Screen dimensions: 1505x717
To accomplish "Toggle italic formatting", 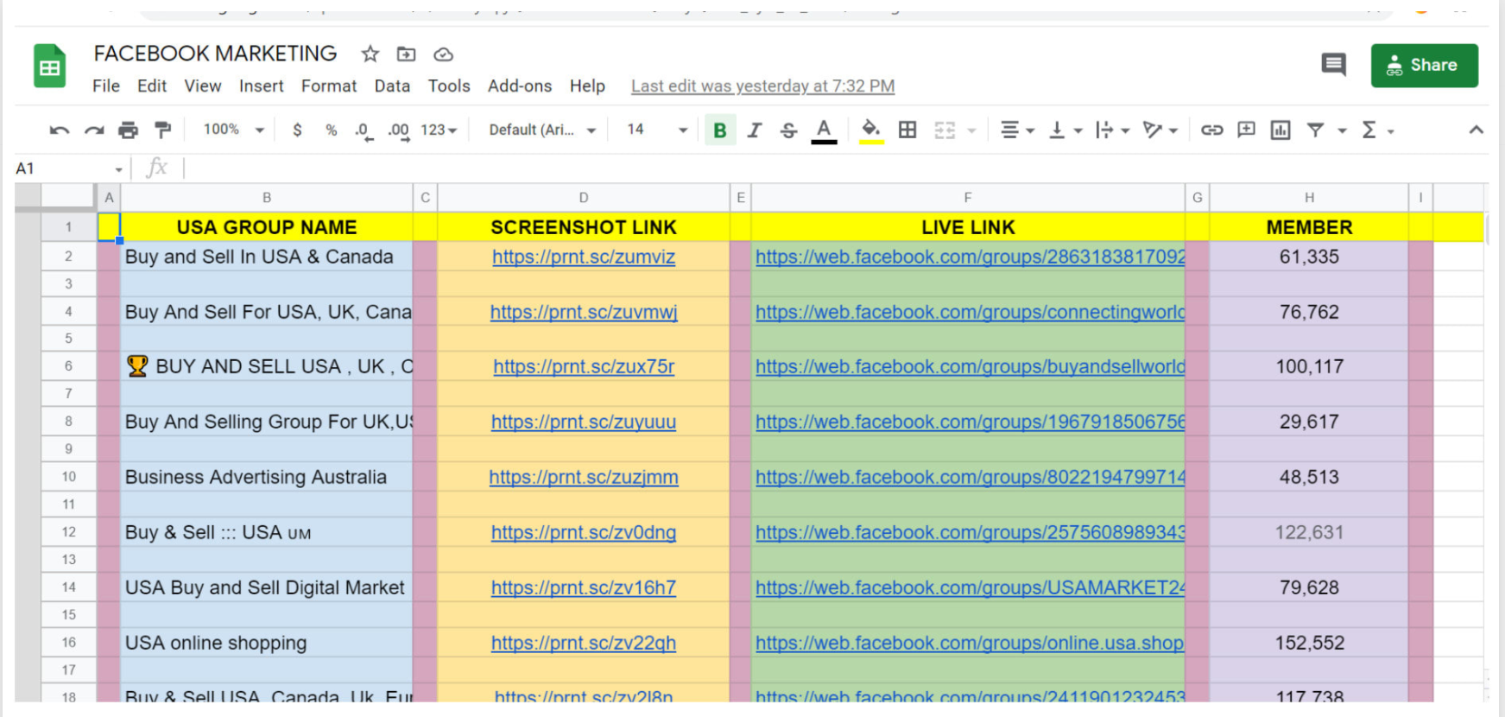I will 754,130.
